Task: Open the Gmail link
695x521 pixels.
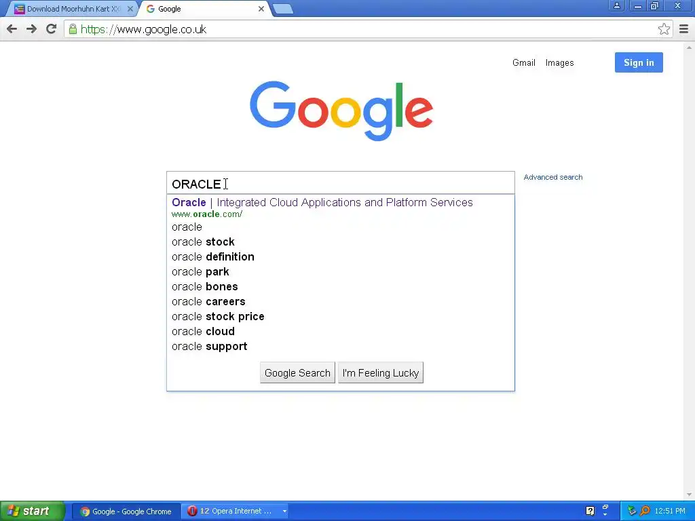Action: pyautogui.click(x=523, y=63)
